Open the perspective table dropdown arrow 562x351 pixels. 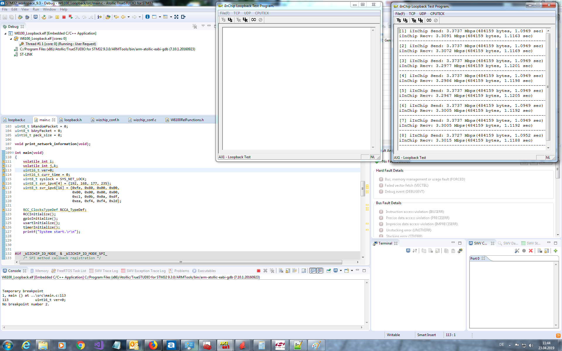[x=171, y=17]
